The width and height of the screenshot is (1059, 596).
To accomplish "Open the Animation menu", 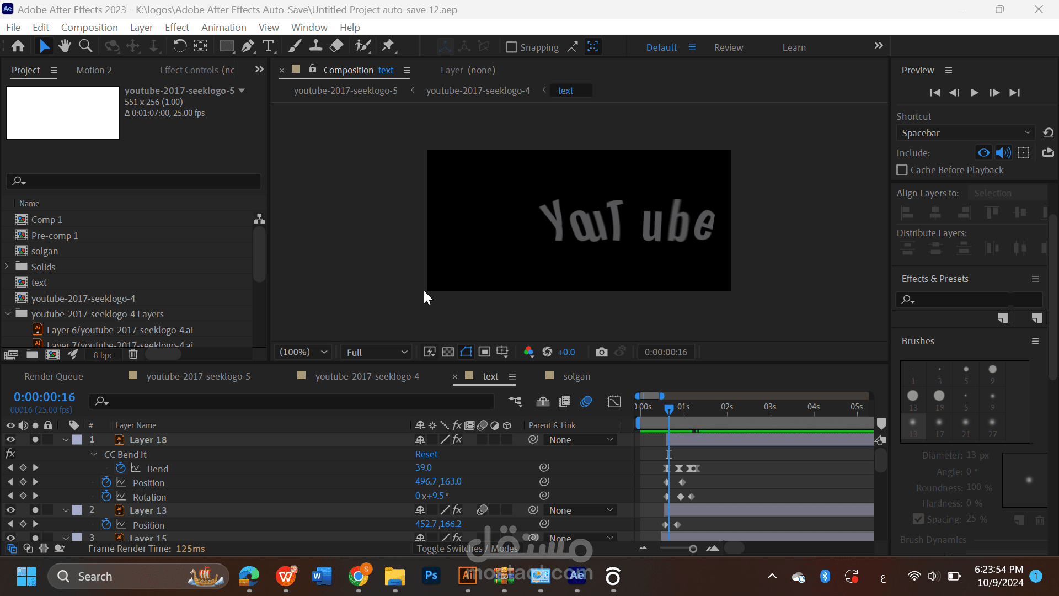I will point(223,28).
